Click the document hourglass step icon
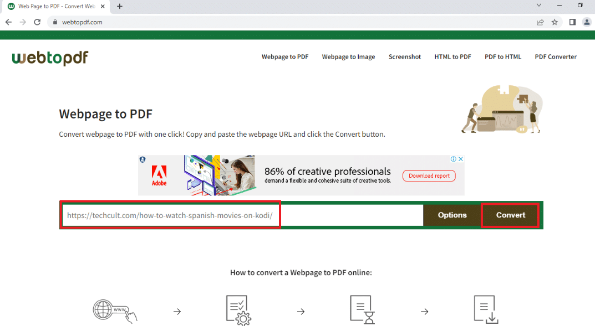The width and height of the screenshot is (595, 326). [x=363, y=311]
